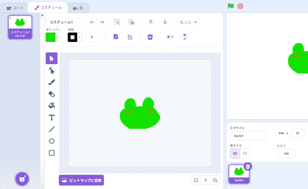Expand the もっと dropdown menu
The width and height of the screenshot is (308, 189).
pyautogui.click(x=188, y=22)
